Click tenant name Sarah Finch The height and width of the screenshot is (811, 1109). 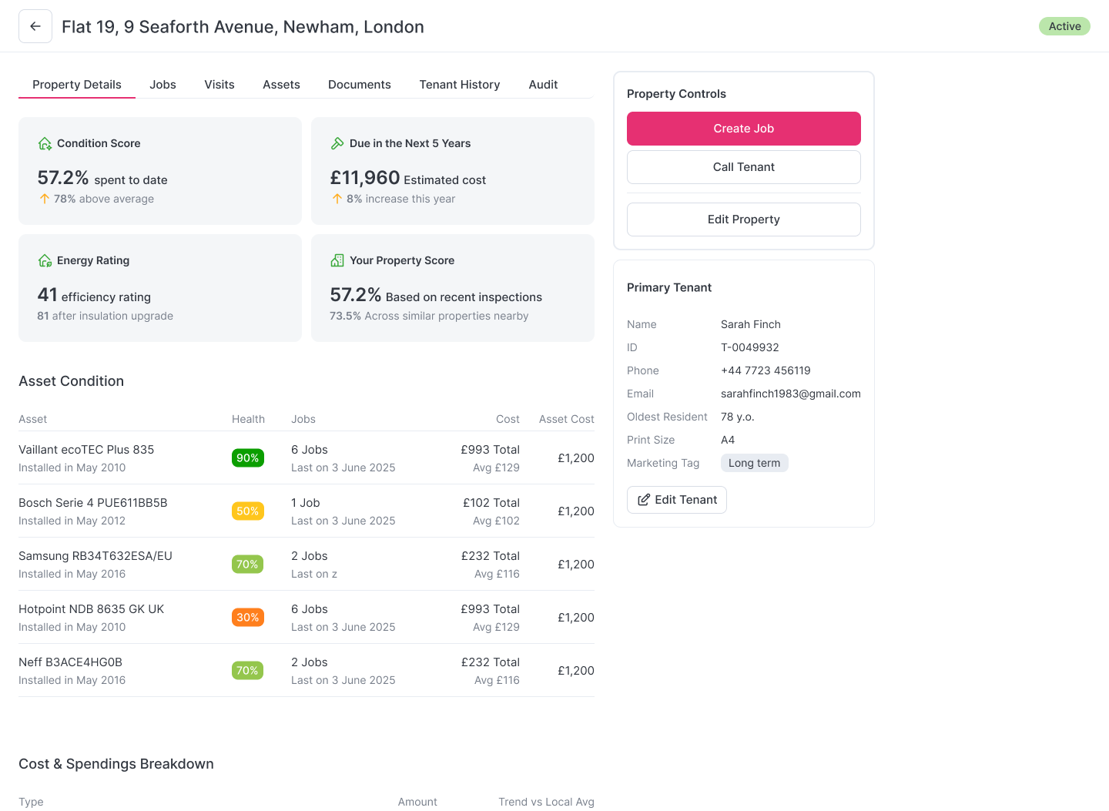pos(751,324)
